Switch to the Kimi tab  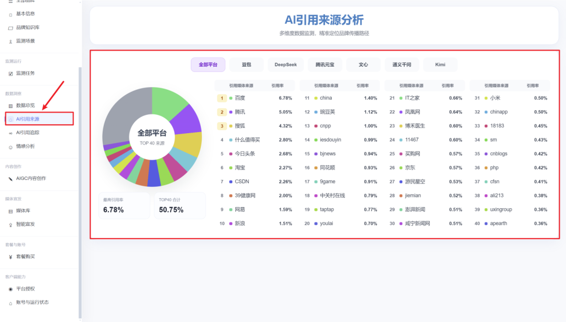coord(440,65)
